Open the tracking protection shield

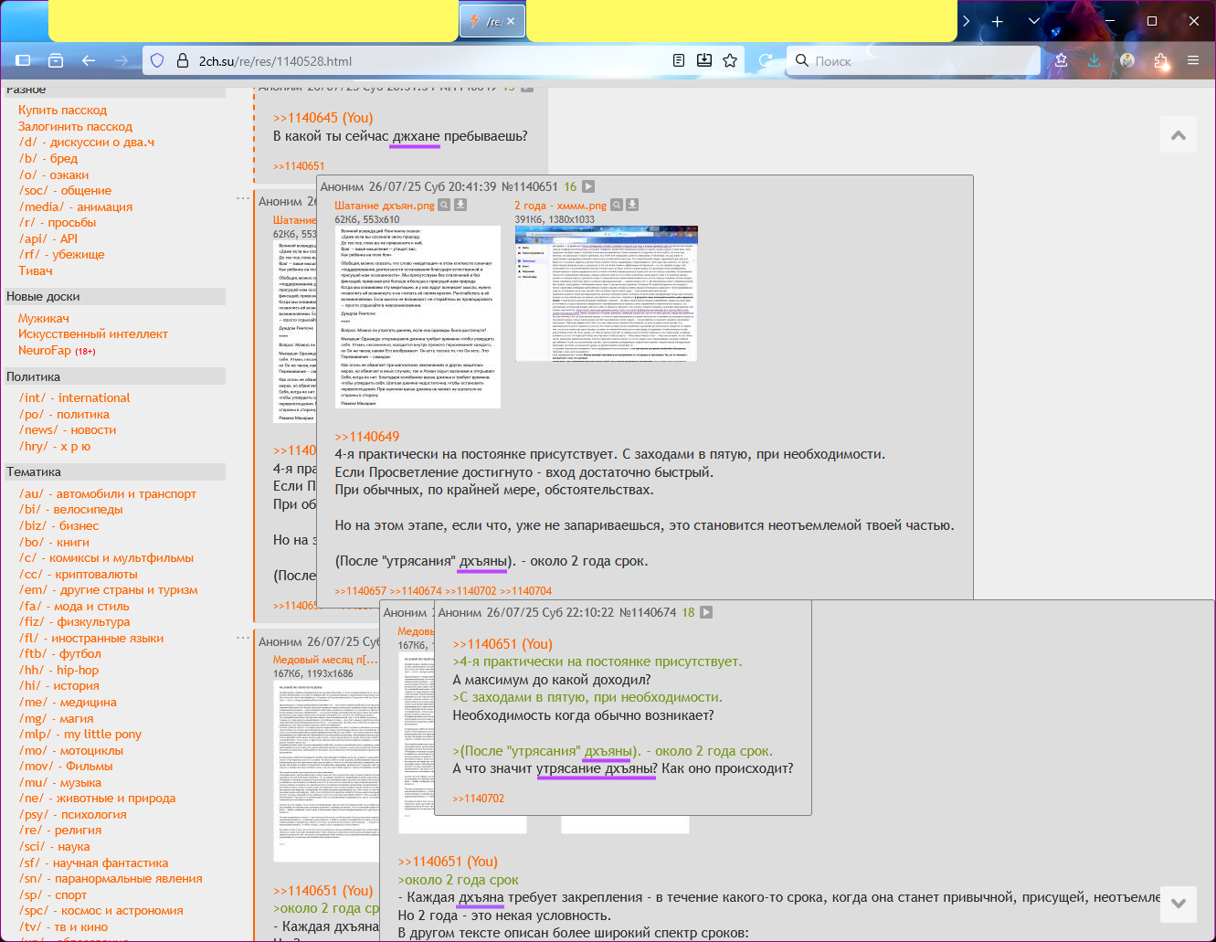coord(157,60)
